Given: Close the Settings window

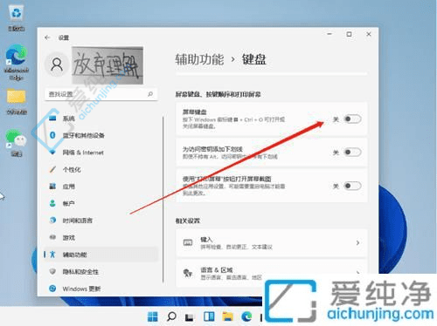Looking at the screenshot, I should point(369,34).
